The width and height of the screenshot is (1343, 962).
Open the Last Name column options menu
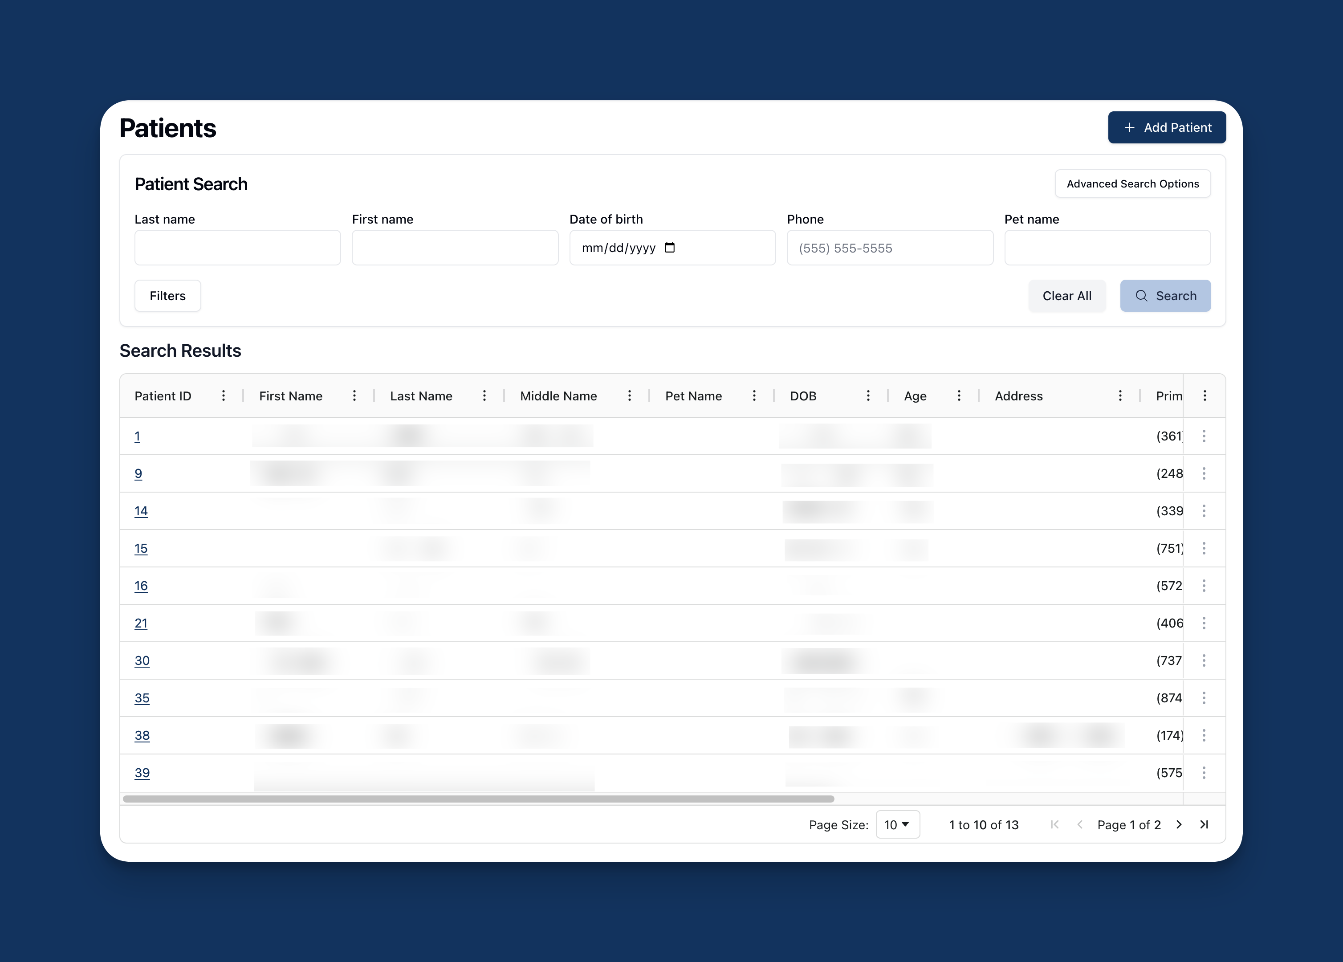click(x=484, y=395)
